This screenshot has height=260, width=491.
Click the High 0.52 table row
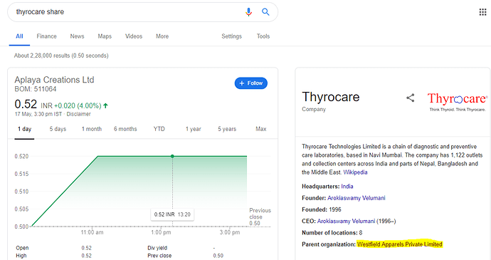54,256
